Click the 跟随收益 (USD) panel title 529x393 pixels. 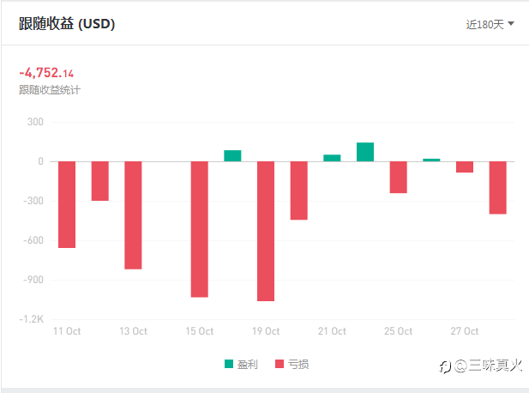[67, 24]
